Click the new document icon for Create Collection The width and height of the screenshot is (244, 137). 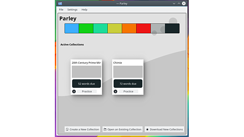(x=67, y=130)
